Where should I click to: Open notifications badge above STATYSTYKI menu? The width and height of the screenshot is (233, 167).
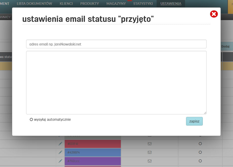click(x=130, y=1)
